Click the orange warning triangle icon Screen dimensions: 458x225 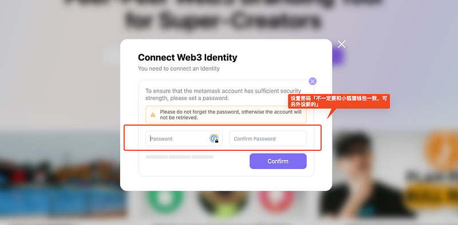point(153,115)
